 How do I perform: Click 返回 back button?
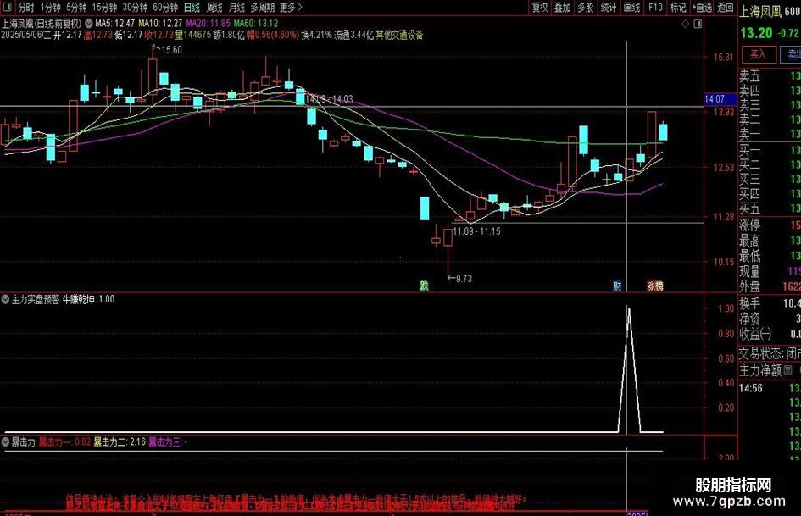click(x=726, y=7)
